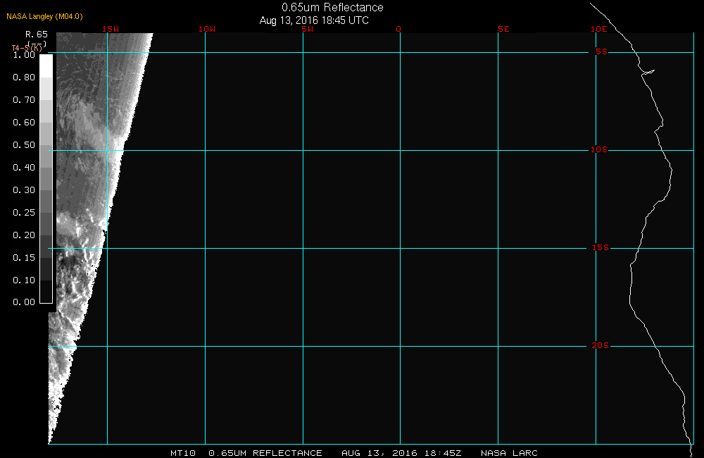
Task: Select the 0.80 colorbar value
Action: 24,78
